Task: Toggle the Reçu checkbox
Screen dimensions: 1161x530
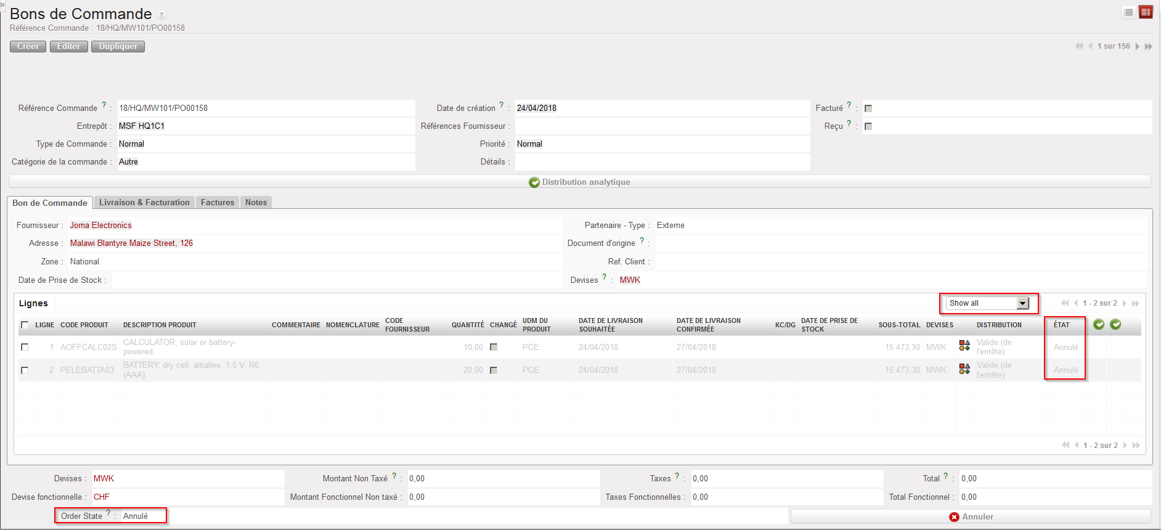Action: tap(868, 126)
